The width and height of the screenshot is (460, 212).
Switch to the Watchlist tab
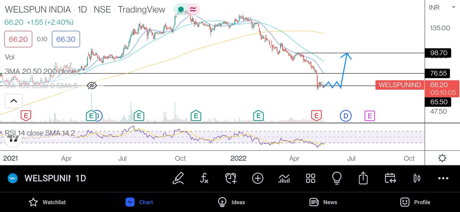tap(48, 202)
